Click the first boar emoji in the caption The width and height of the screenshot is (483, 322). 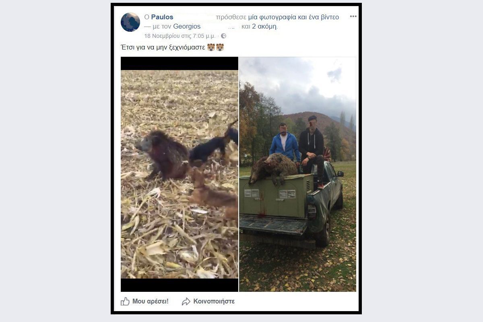click(x=211, y=47)
